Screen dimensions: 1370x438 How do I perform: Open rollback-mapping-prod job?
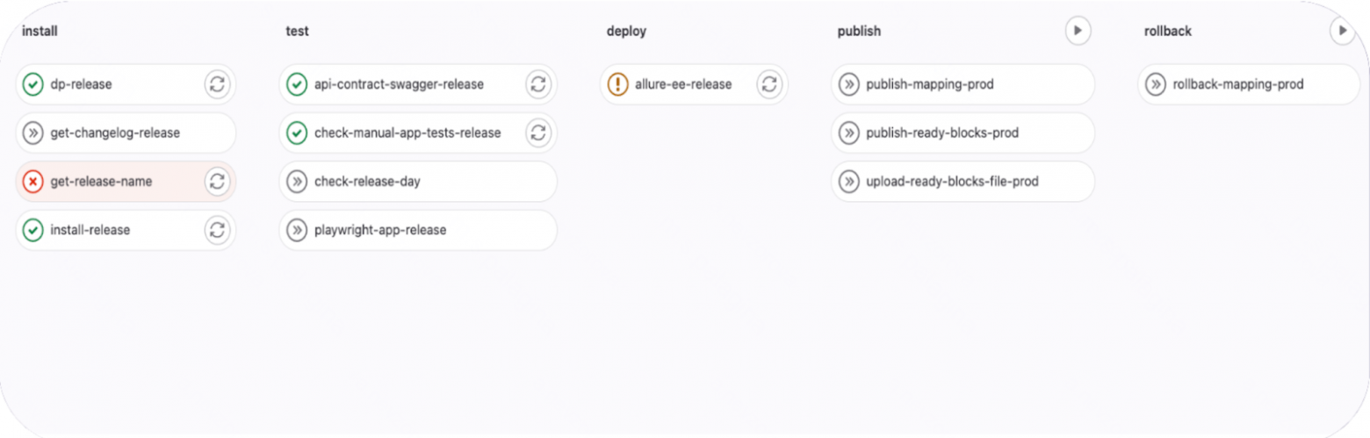pos(1237,84)
